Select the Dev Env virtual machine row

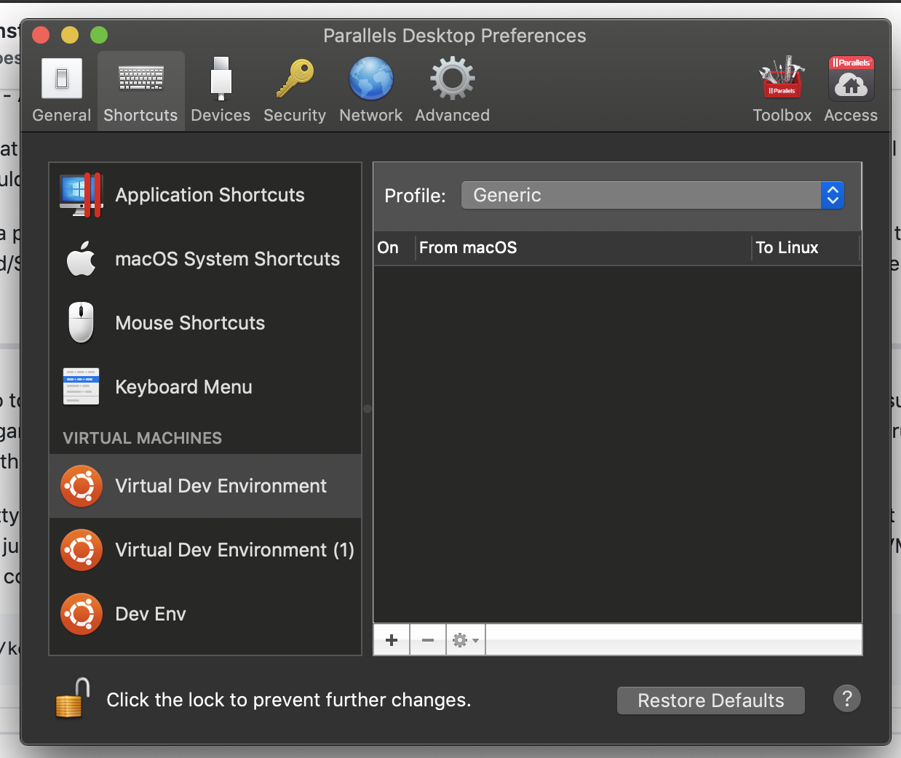(205, 614)
